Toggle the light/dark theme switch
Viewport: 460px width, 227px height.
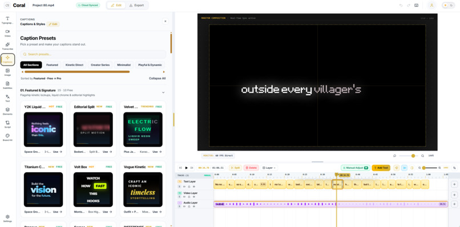(x=448, y=5)
